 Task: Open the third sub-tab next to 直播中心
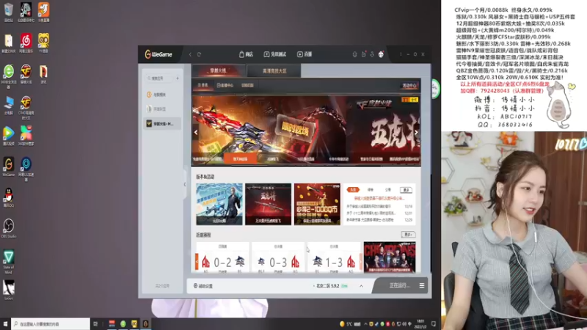tap(247, 85)
